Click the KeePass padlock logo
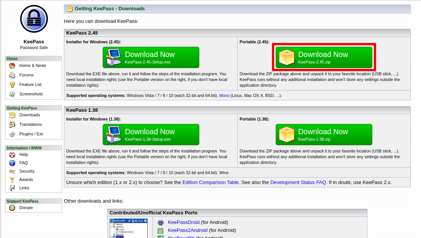Viewport: 421px width, 238px height. point(34,19)
